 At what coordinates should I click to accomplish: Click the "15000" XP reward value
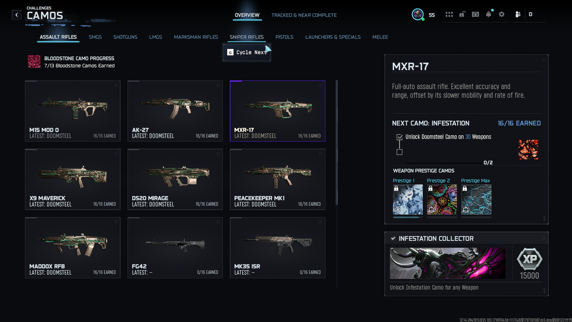pyautogui.click(x=529, y=276)
